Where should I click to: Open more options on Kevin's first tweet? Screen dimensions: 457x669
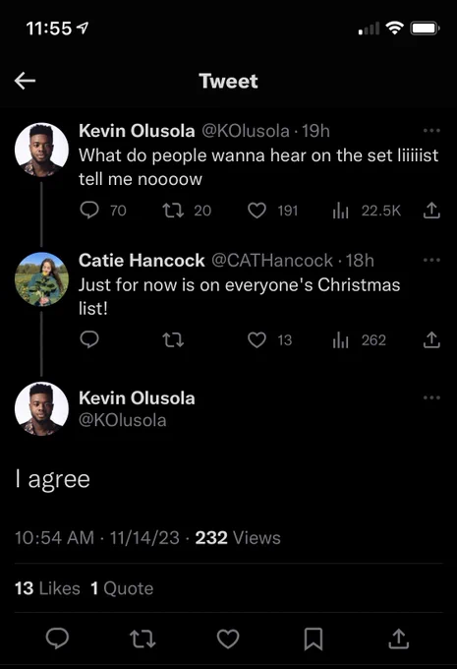431,131
